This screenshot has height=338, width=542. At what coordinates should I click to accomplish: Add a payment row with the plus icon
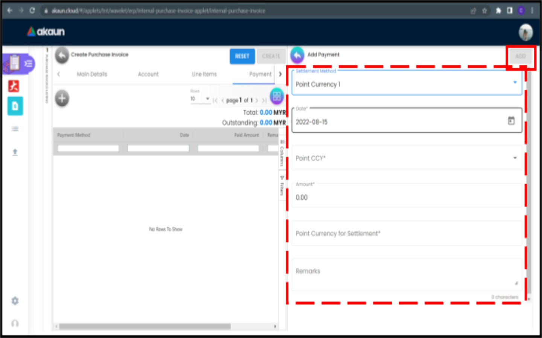pyautogui.click(x=62, y=98)
